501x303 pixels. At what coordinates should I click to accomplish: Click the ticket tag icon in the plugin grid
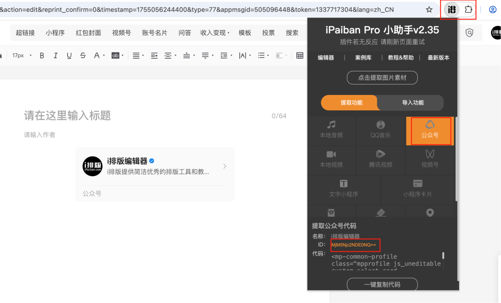pos(380,213)
